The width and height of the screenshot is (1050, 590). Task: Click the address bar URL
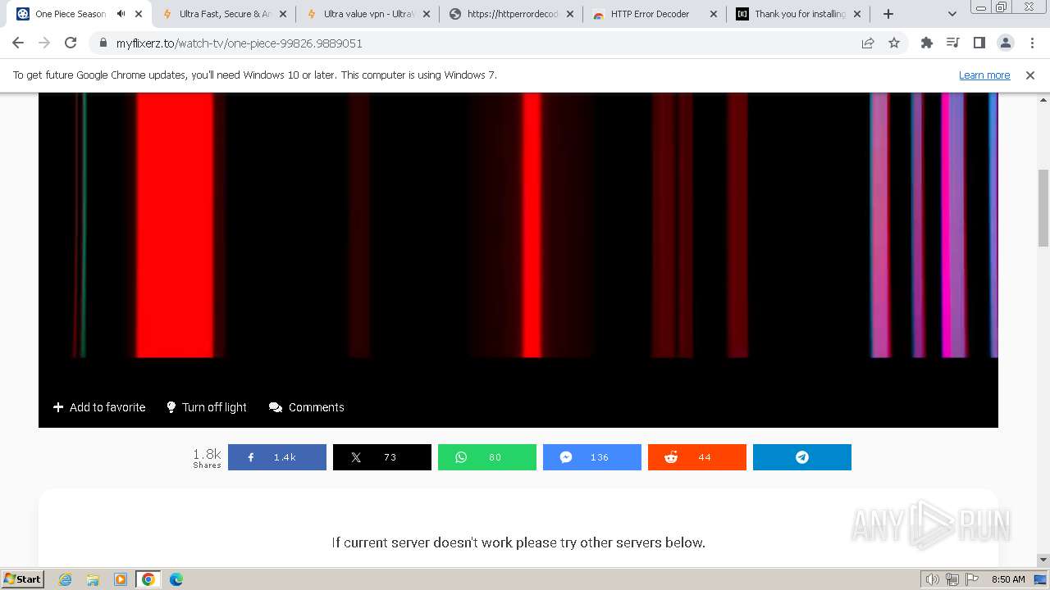[x=239, y=43]
